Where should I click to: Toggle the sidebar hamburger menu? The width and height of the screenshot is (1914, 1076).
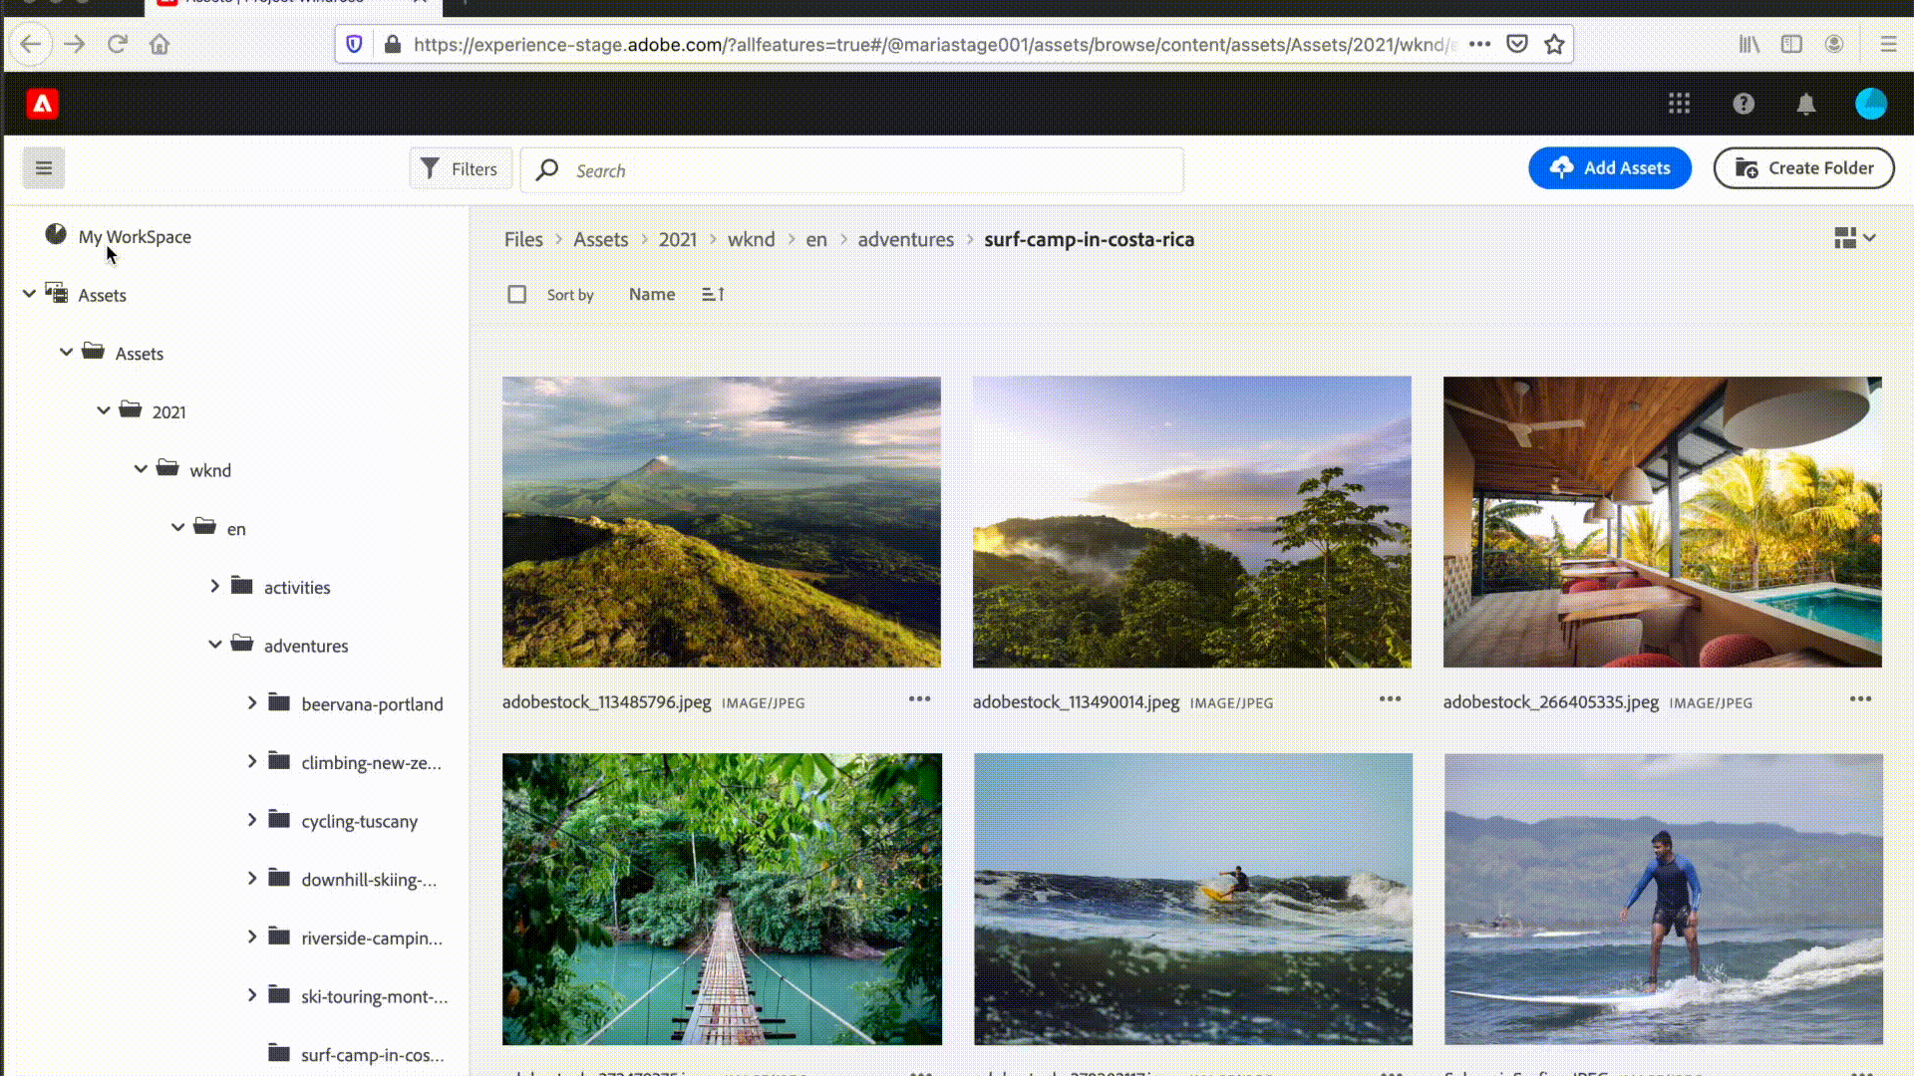pos(44,168)
